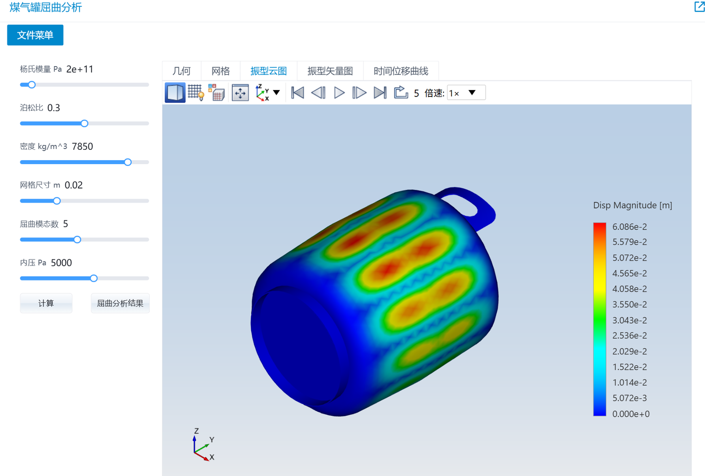The image size is (705, 476).
Task: Toggle the solid surface display icon
Action: [175, 93]
